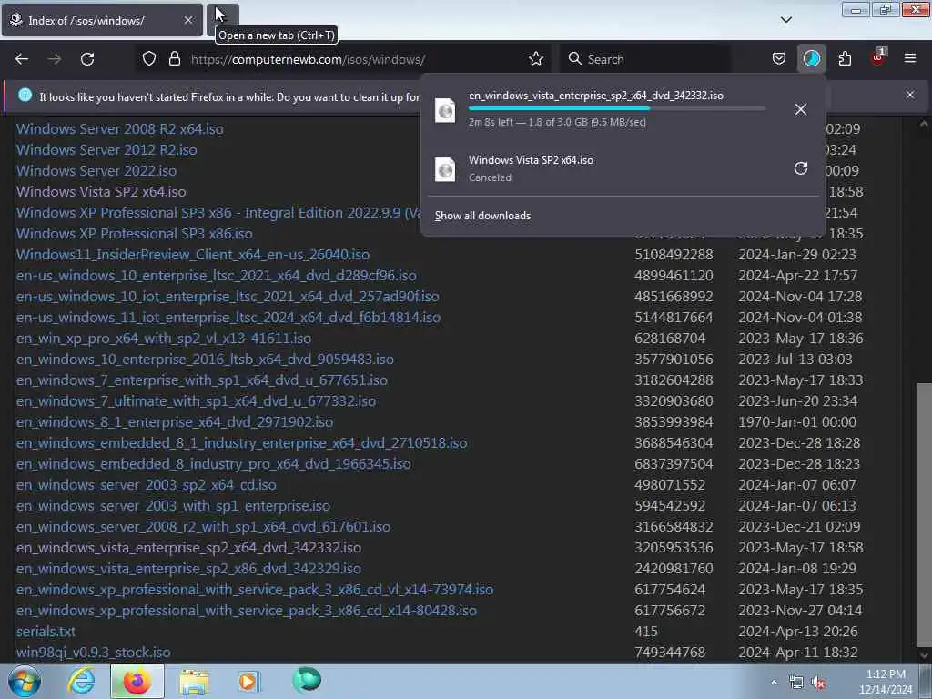The width and height of the screenshot is (932, 699).
Task: Go back using the back arrow
Action: pos(22,59)
